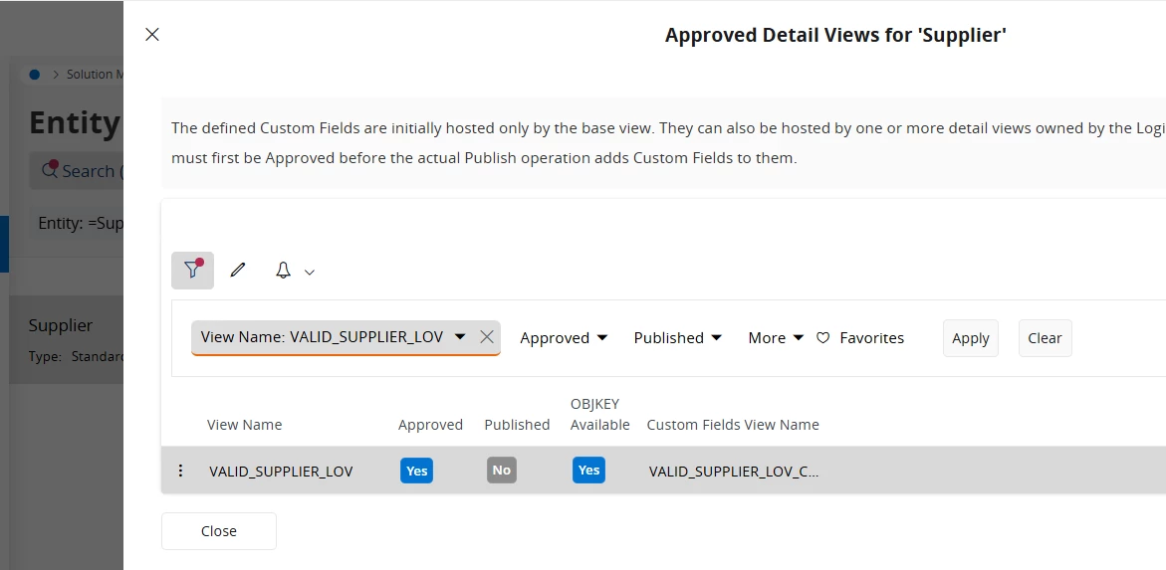This screenshot has width=1166, height=570.
Task: Close the Approved Detail Views panel with X
Action: (x=152, y=35)
